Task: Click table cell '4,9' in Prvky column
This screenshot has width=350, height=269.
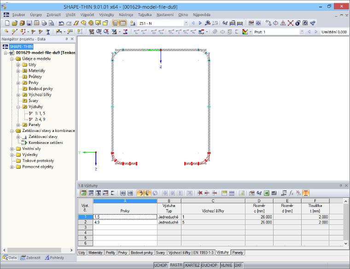Action: tap(125, 222)
